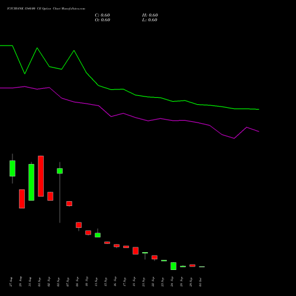
Task: Click the 21 Sep date label
Action: tap(144, 282)
